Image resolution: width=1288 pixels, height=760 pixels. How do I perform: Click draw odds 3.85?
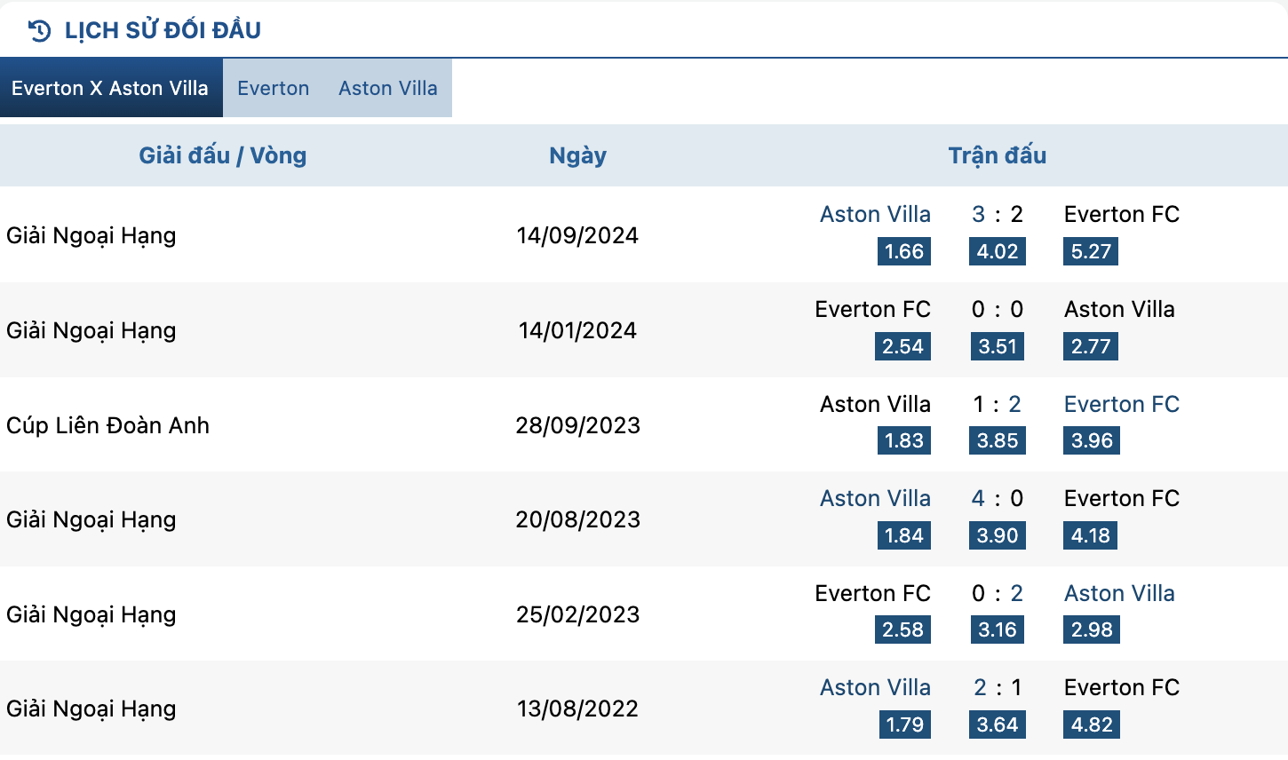point(998,440)
